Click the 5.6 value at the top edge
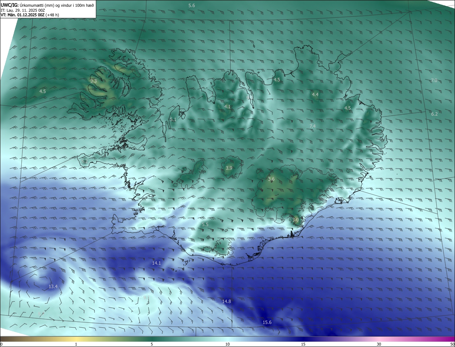 [192, 5]
